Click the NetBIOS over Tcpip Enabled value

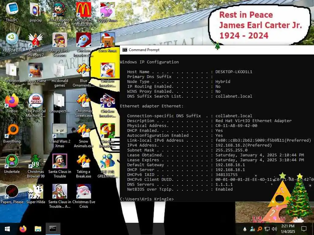(x=224, y=189)
